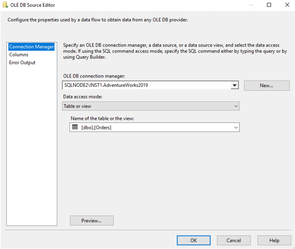Click the resize grip at the dialog corner

[x=292, y=246]
